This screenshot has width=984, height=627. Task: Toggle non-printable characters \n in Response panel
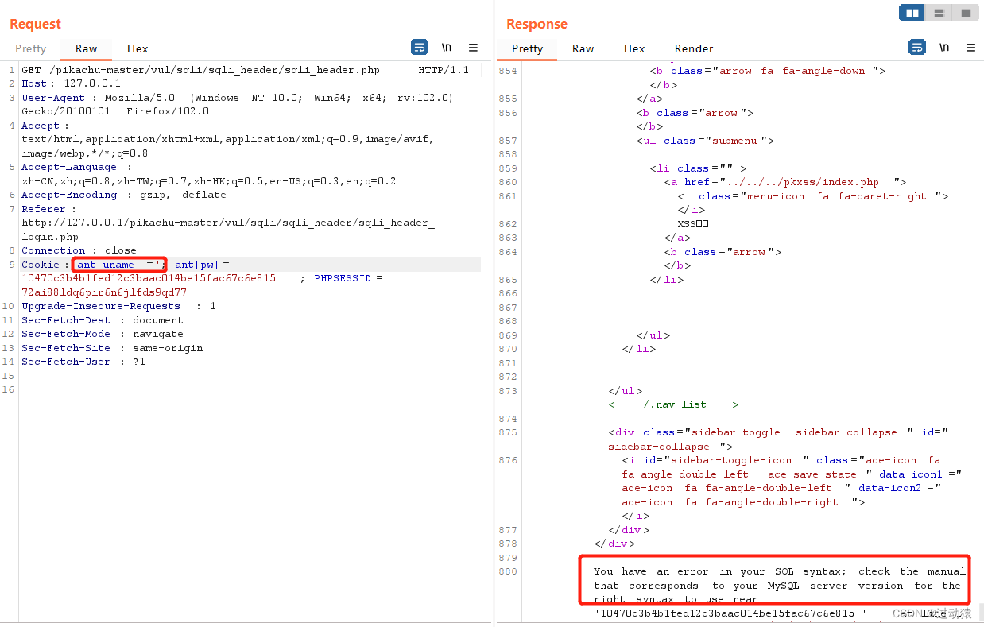pos(944,48)
